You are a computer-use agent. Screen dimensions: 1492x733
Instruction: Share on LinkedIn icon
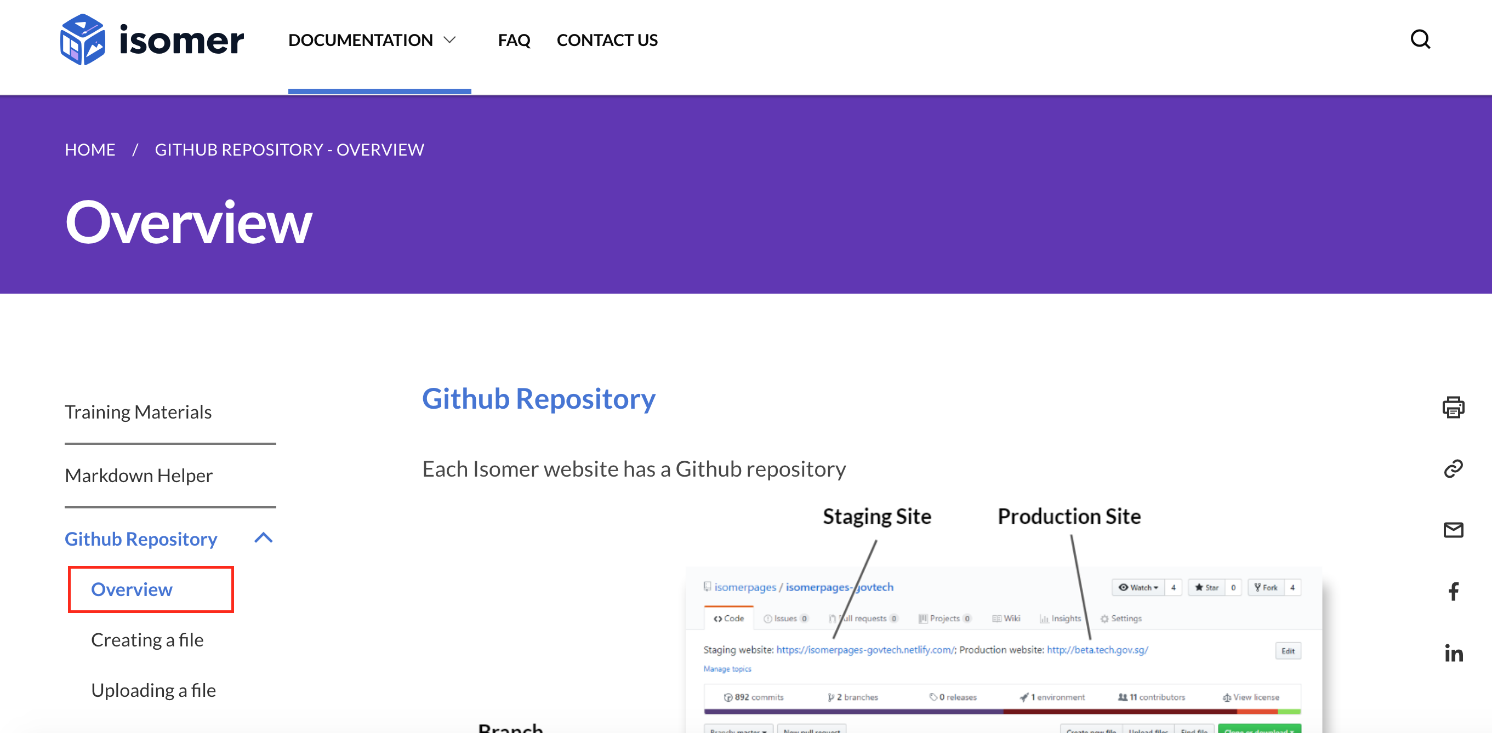tap(1453, 653)
